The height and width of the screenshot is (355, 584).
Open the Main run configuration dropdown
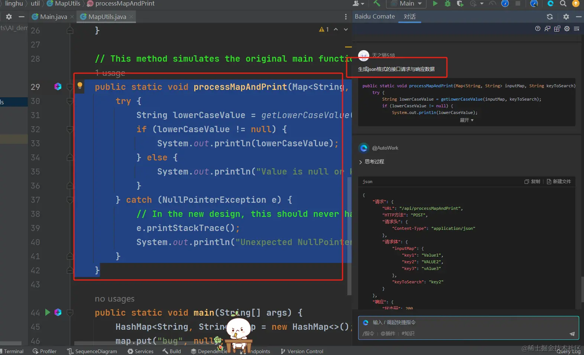(406, 3)
